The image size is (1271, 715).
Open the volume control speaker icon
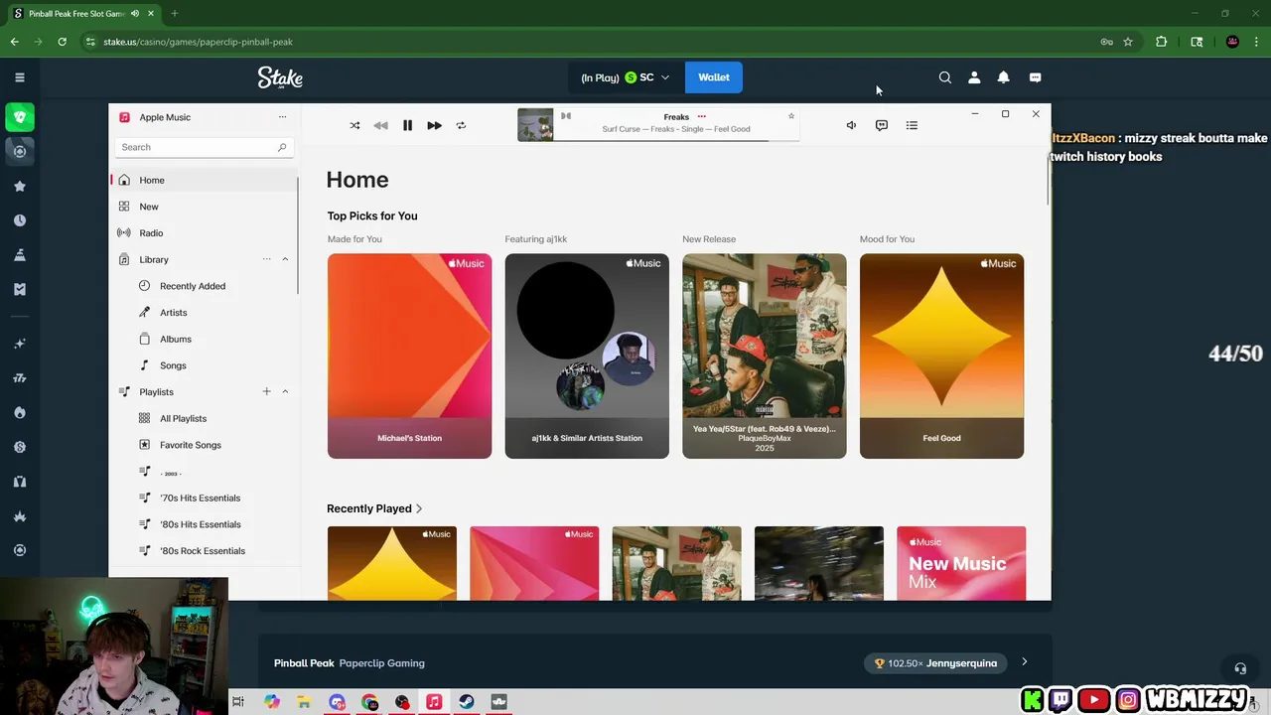point(851,125)
